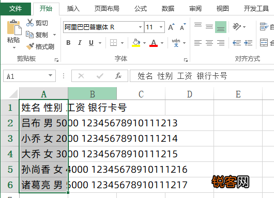Toggle Italic formatting
Screen dimensions: 274x198
point(80,43)
